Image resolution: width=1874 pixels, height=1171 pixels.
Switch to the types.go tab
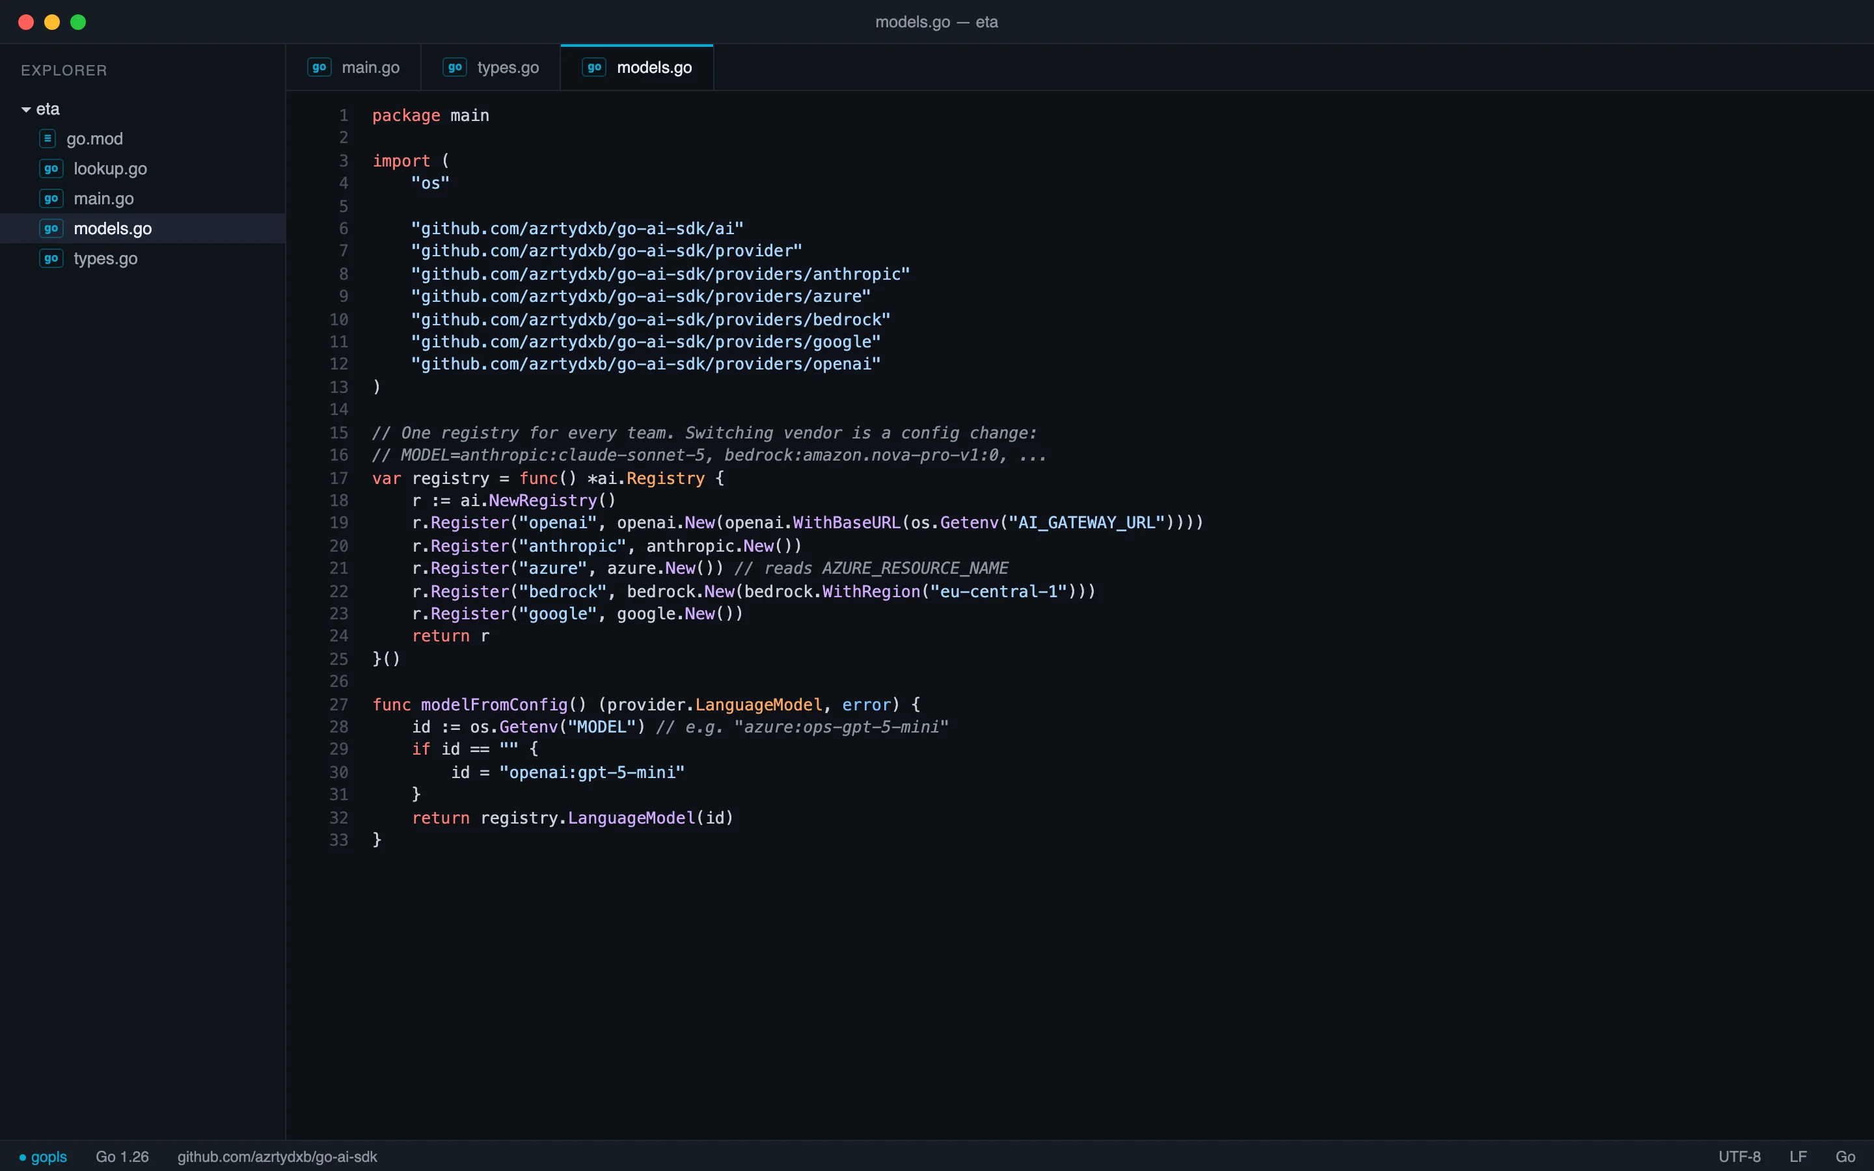[491, 68]
